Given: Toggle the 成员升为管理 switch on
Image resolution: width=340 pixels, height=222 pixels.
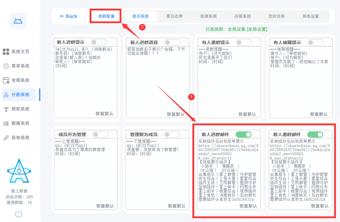Looking at the screenshot, I should tap(100, 134).
